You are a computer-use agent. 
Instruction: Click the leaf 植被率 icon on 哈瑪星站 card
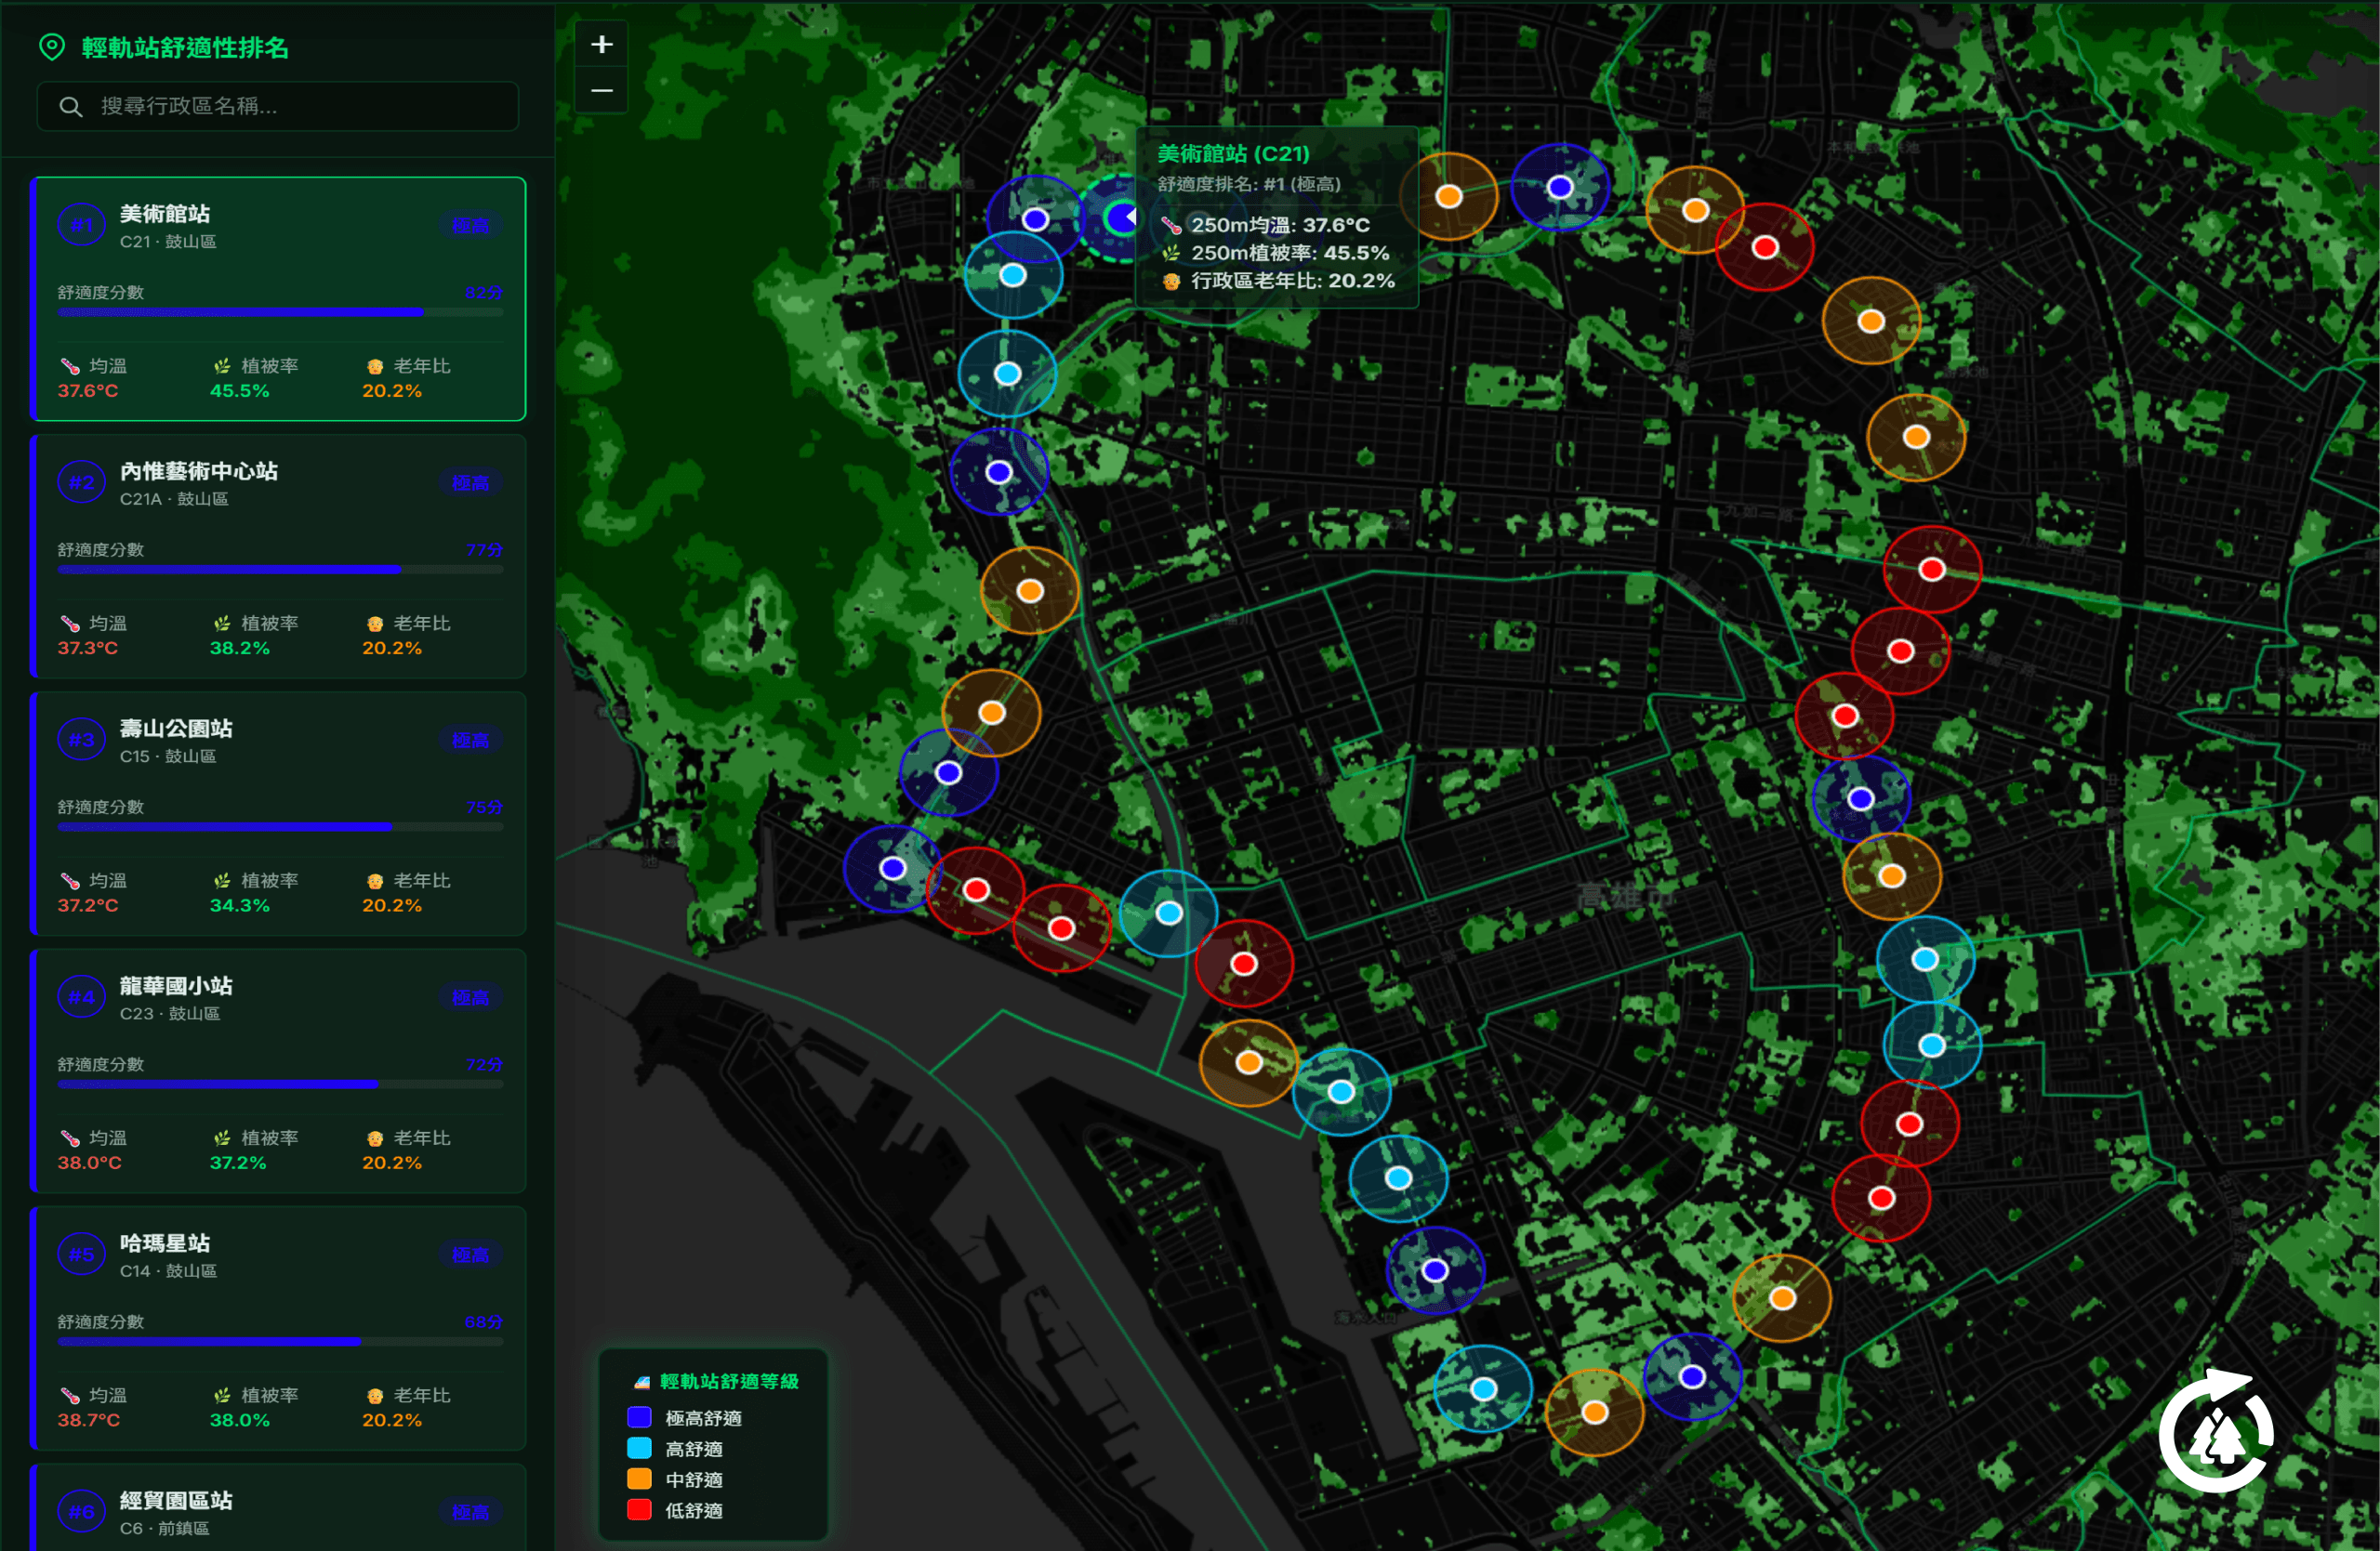222,1396
